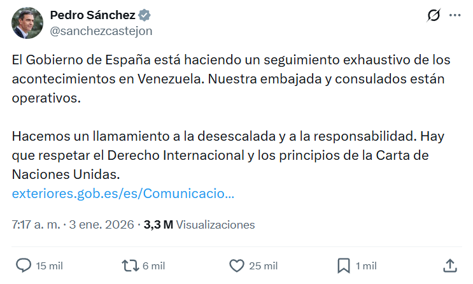The height and width of the screenshot is (284, 473).
Task: Click the reply speech bubble icon
Action: tap(24, 266)
